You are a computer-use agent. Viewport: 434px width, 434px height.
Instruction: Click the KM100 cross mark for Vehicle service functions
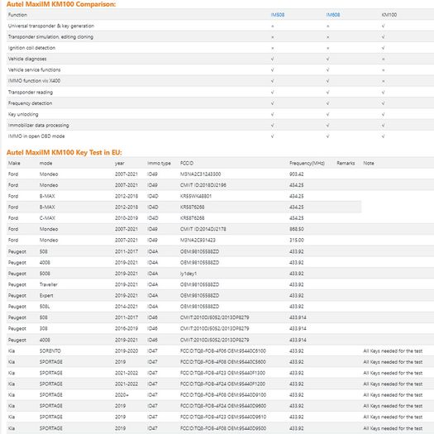point(383,70)
